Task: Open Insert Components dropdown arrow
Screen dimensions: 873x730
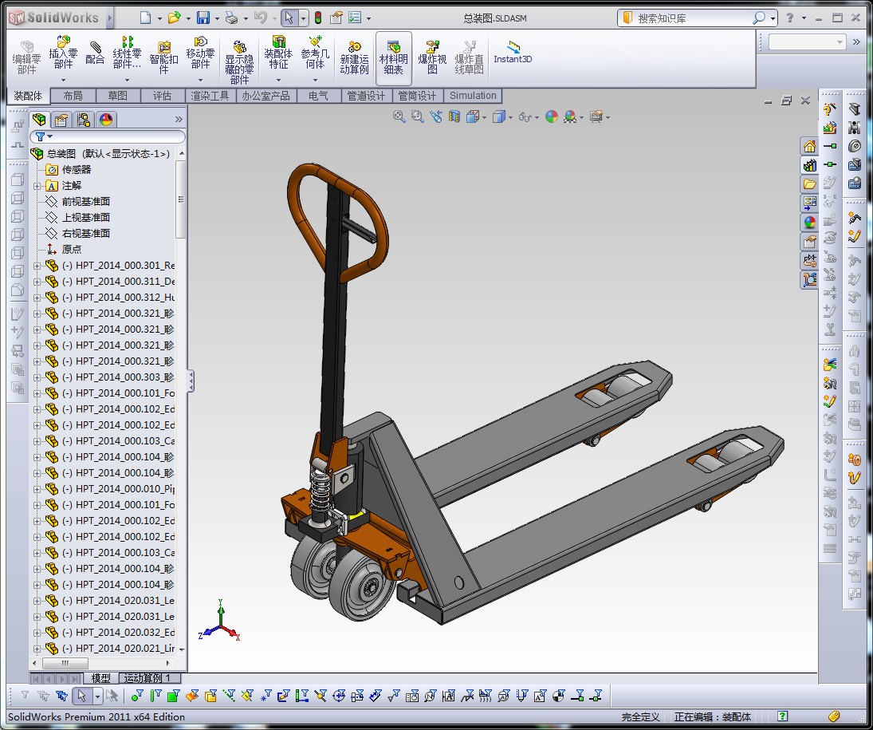Action: [63, 80]
